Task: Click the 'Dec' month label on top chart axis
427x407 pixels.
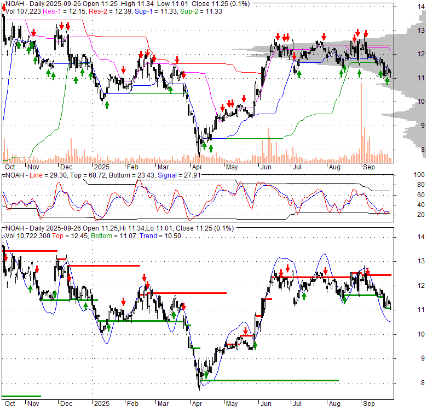Action: (x=66, y=167)
